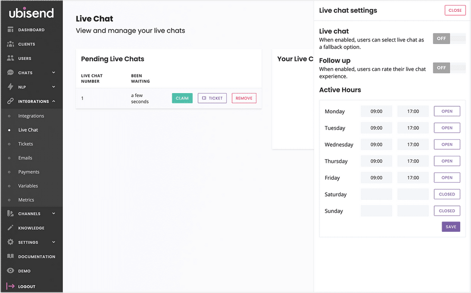Expand the Channels section chevron

coord(53,214)
